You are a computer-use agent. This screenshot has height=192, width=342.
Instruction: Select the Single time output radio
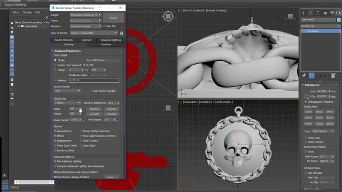click(x=55, y=60)
